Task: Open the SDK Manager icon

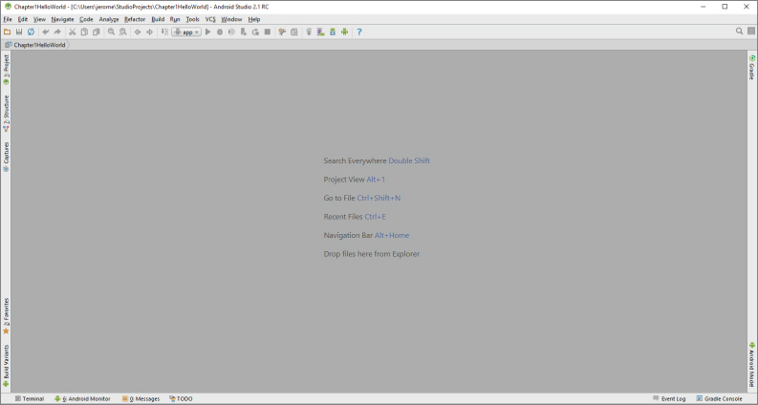Action: (x=333, y=32)
